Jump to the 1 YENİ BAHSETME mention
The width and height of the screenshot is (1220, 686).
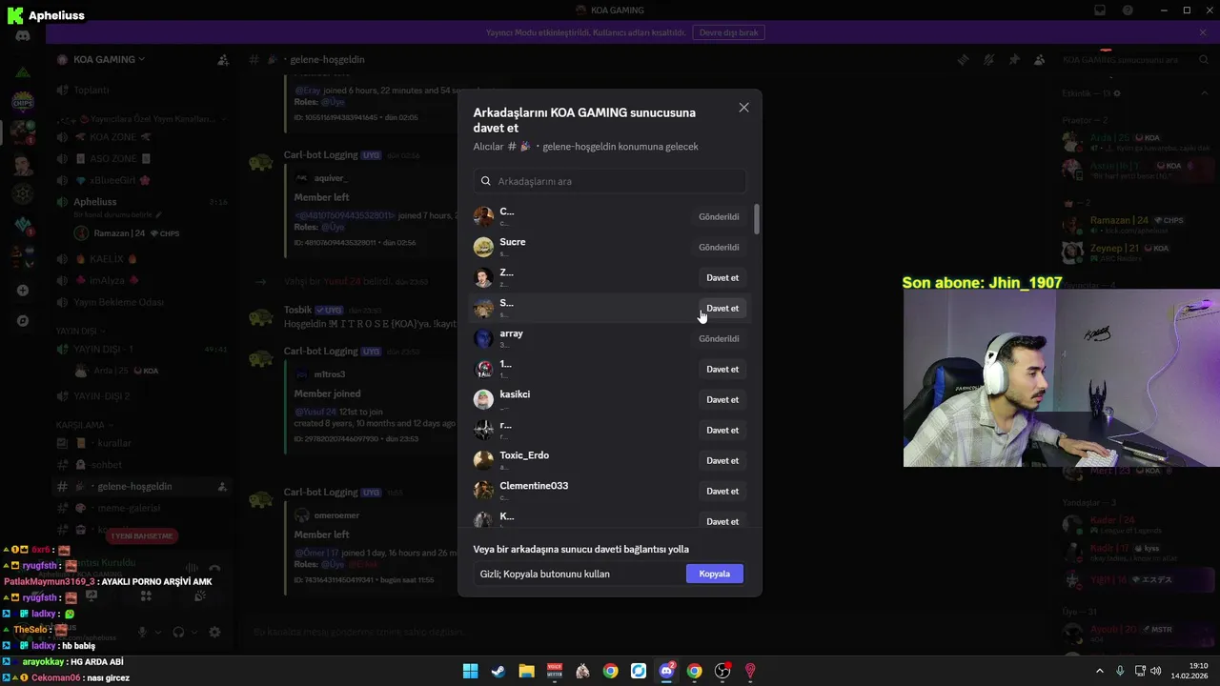coord(142,536)
